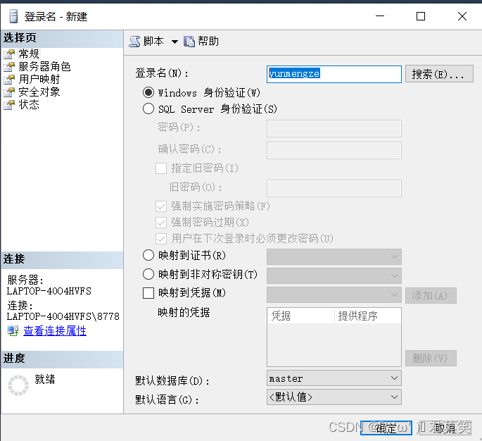Enable the 映射到凭据(M) checkbox
Viewport: 482px width, 441px height.
tap(148, 293)
